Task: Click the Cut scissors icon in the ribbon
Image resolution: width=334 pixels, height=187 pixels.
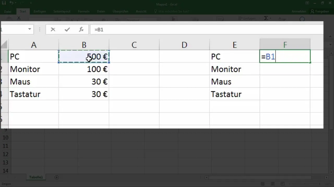Action: (19, 18)
